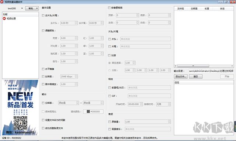
Task: Click the 开始时间 00:00.000 field
Action: 135,104
